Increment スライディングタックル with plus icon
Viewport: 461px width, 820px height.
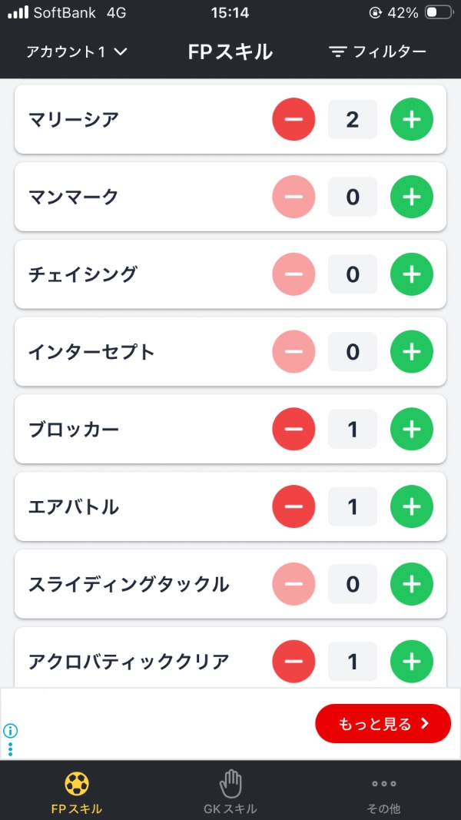[412, 584]
